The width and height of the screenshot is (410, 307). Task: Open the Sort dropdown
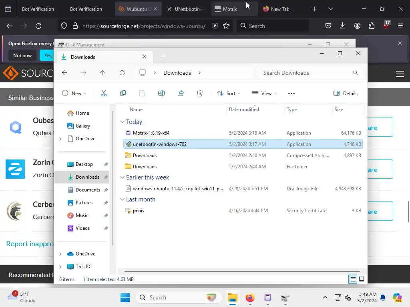[x=229, y=93]
